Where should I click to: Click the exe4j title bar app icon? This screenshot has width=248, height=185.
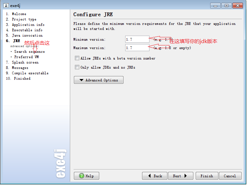coord(6,6)
